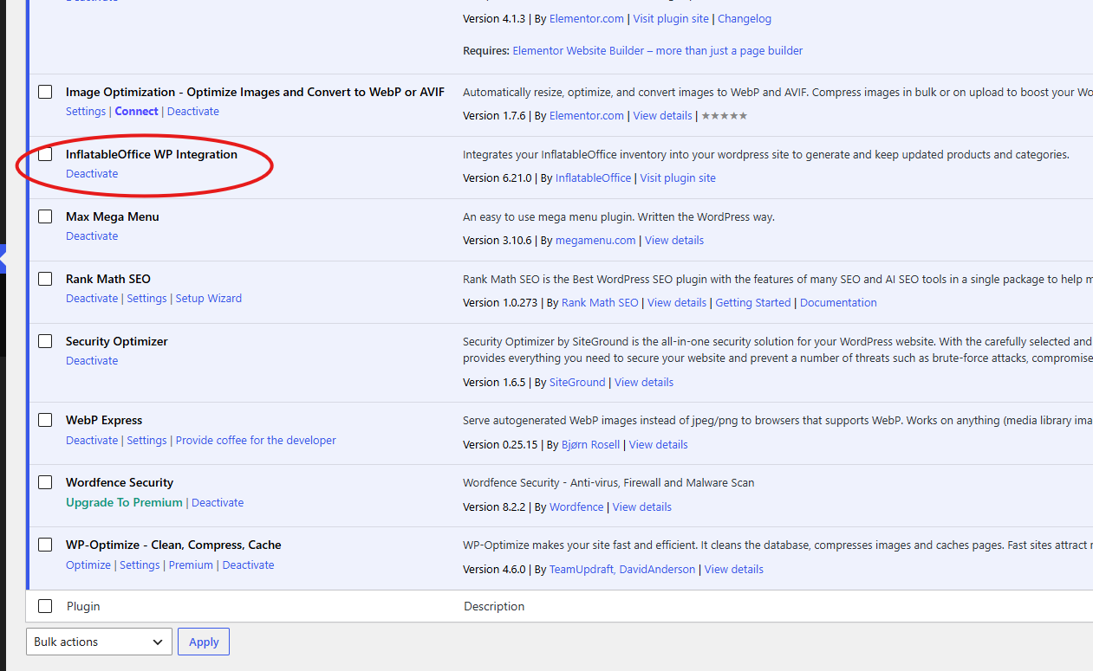Open Rank Math SEO author link
The image size is (1093, 671).
(600, 302)
